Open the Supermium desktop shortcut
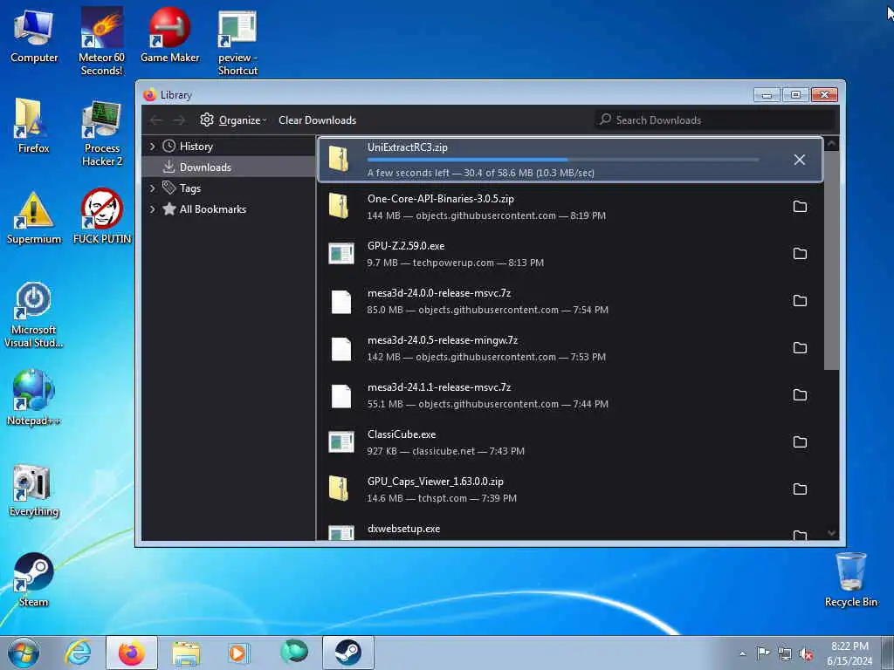The width and height of the screenshot is (894, 670). pos(34,217)
